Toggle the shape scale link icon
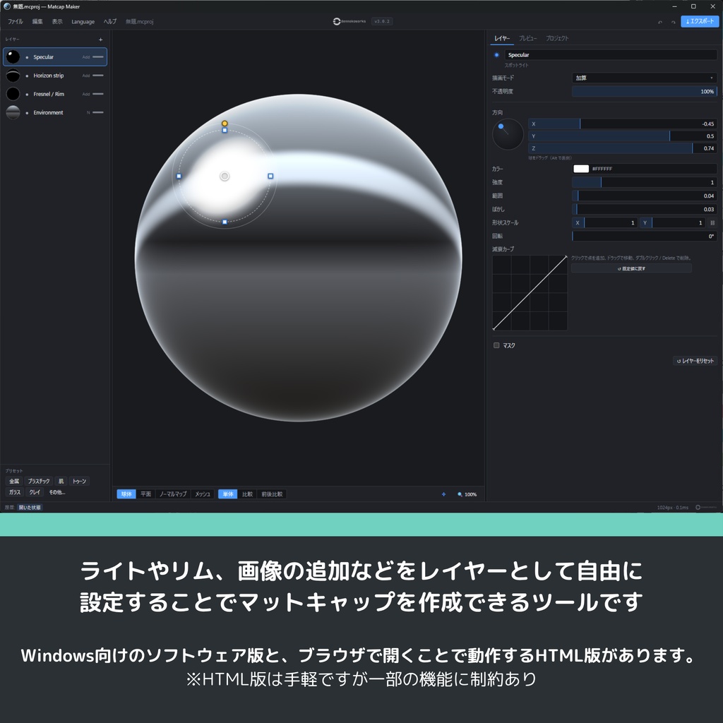The width and height of the screenshot is (723, 723). point(712,222)
